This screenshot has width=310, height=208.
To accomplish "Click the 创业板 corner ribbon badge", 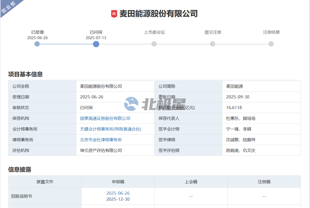I will click(x=9, y=7).
